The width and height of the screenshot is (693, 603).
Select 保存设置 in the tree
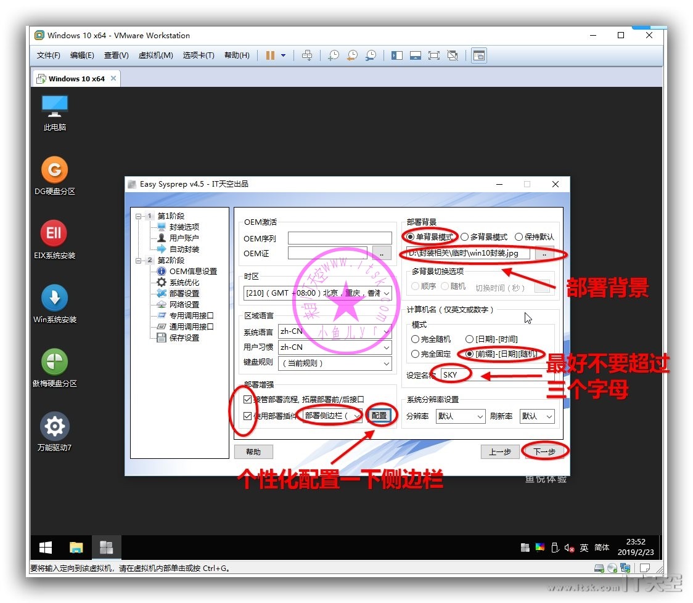[184, 338]
